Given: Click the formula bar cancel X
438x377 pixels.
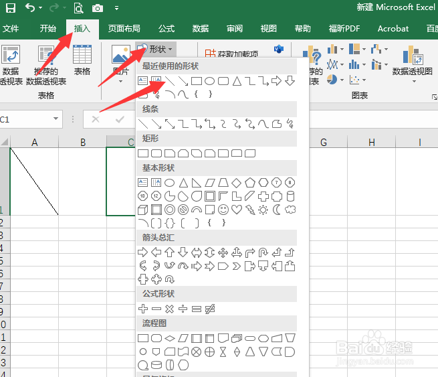Looking at the screenshot, I should click(96, 119).
